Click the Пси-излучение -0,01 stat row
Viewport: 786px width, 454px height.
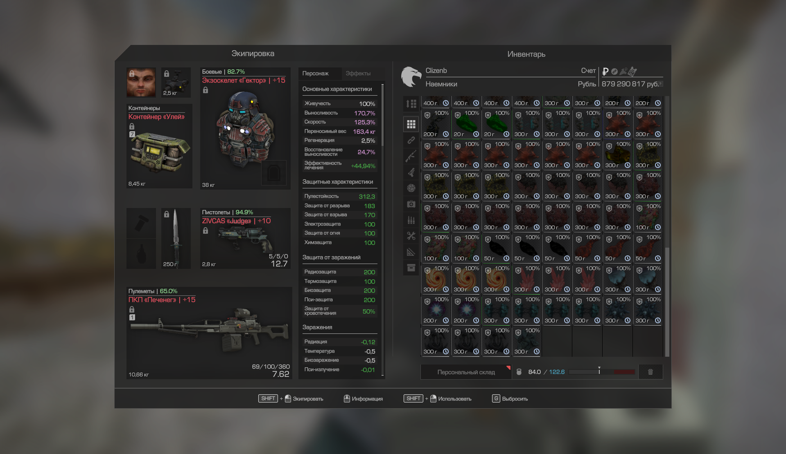[x=340, y=370]
